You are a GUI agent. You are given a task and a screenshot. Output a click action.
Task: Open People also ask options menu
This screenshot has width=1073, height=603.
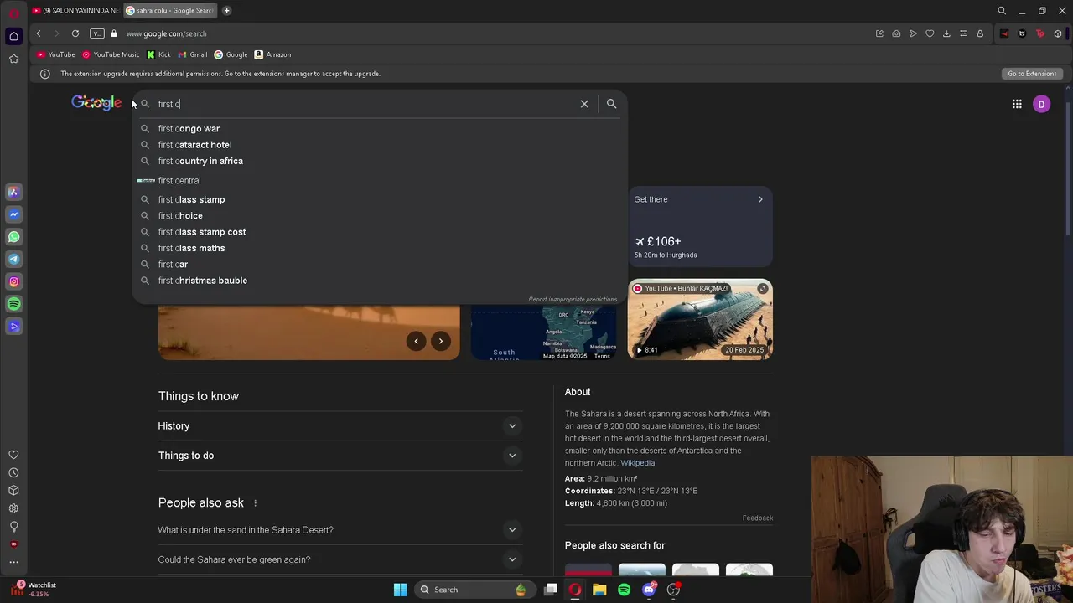click(255, 503)
